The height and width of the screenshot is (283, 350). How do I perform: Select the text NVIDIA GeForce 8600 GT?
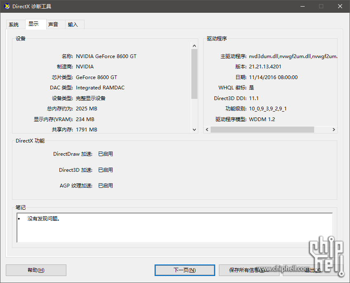point(106,56)
